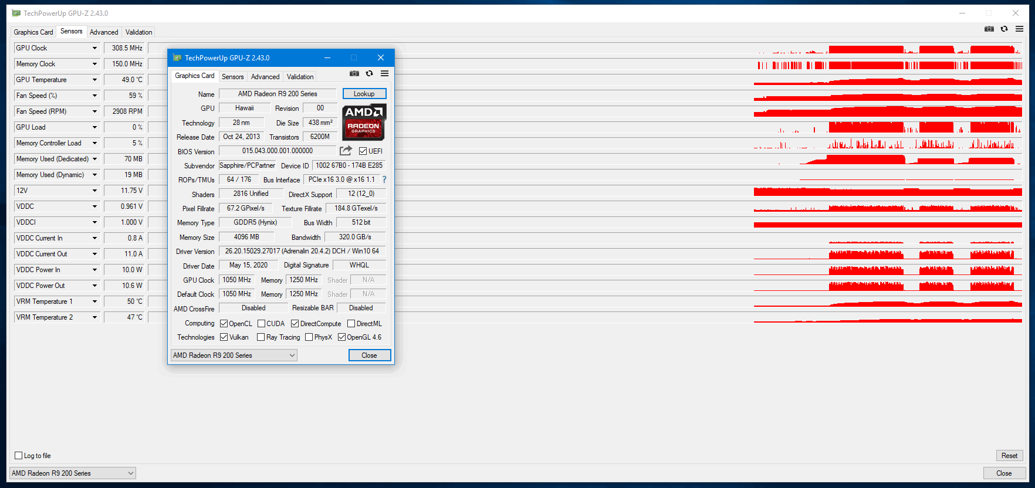
Task: Open hamburger menu in Sensors window
Action: [x=1019, y=29]
